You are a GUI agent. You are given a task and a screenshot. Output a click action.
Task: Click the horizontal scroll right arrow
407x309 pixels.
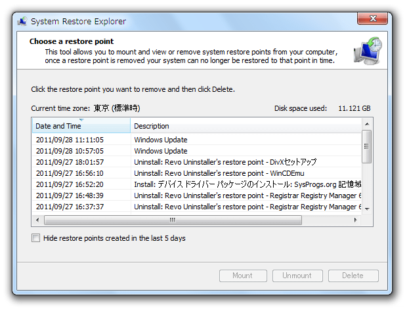(x=355, y=220)
